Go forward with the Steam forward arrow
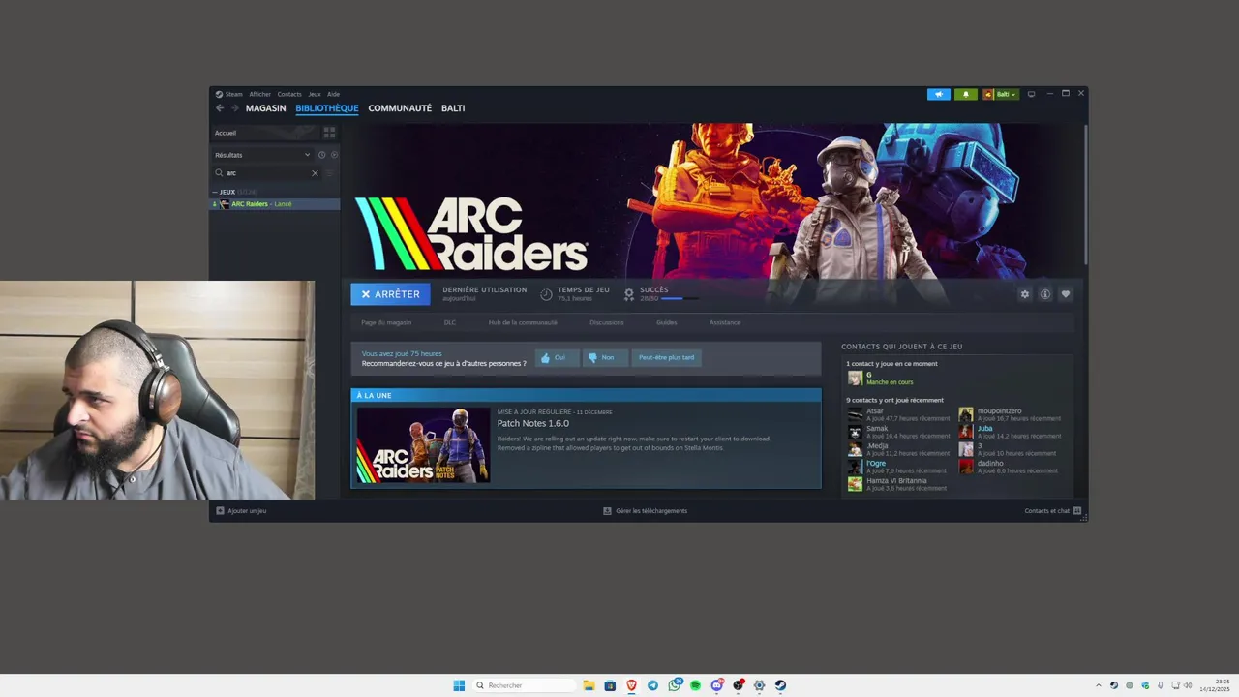Viewport: 1239px width, 697px height. (234, 108)
